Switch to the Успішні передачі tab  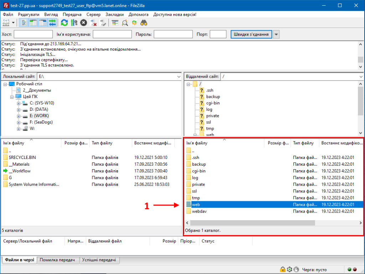(x=99, y=260)
